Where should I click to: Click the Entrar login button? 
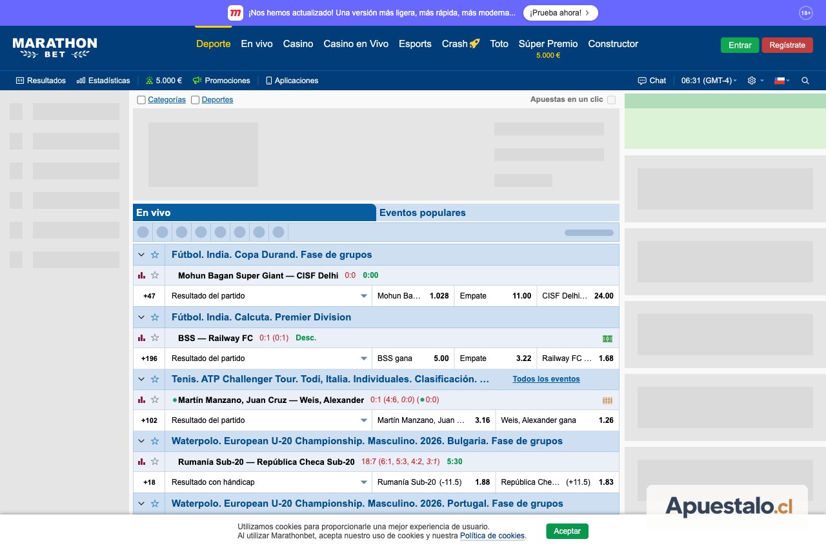point(740,45)
